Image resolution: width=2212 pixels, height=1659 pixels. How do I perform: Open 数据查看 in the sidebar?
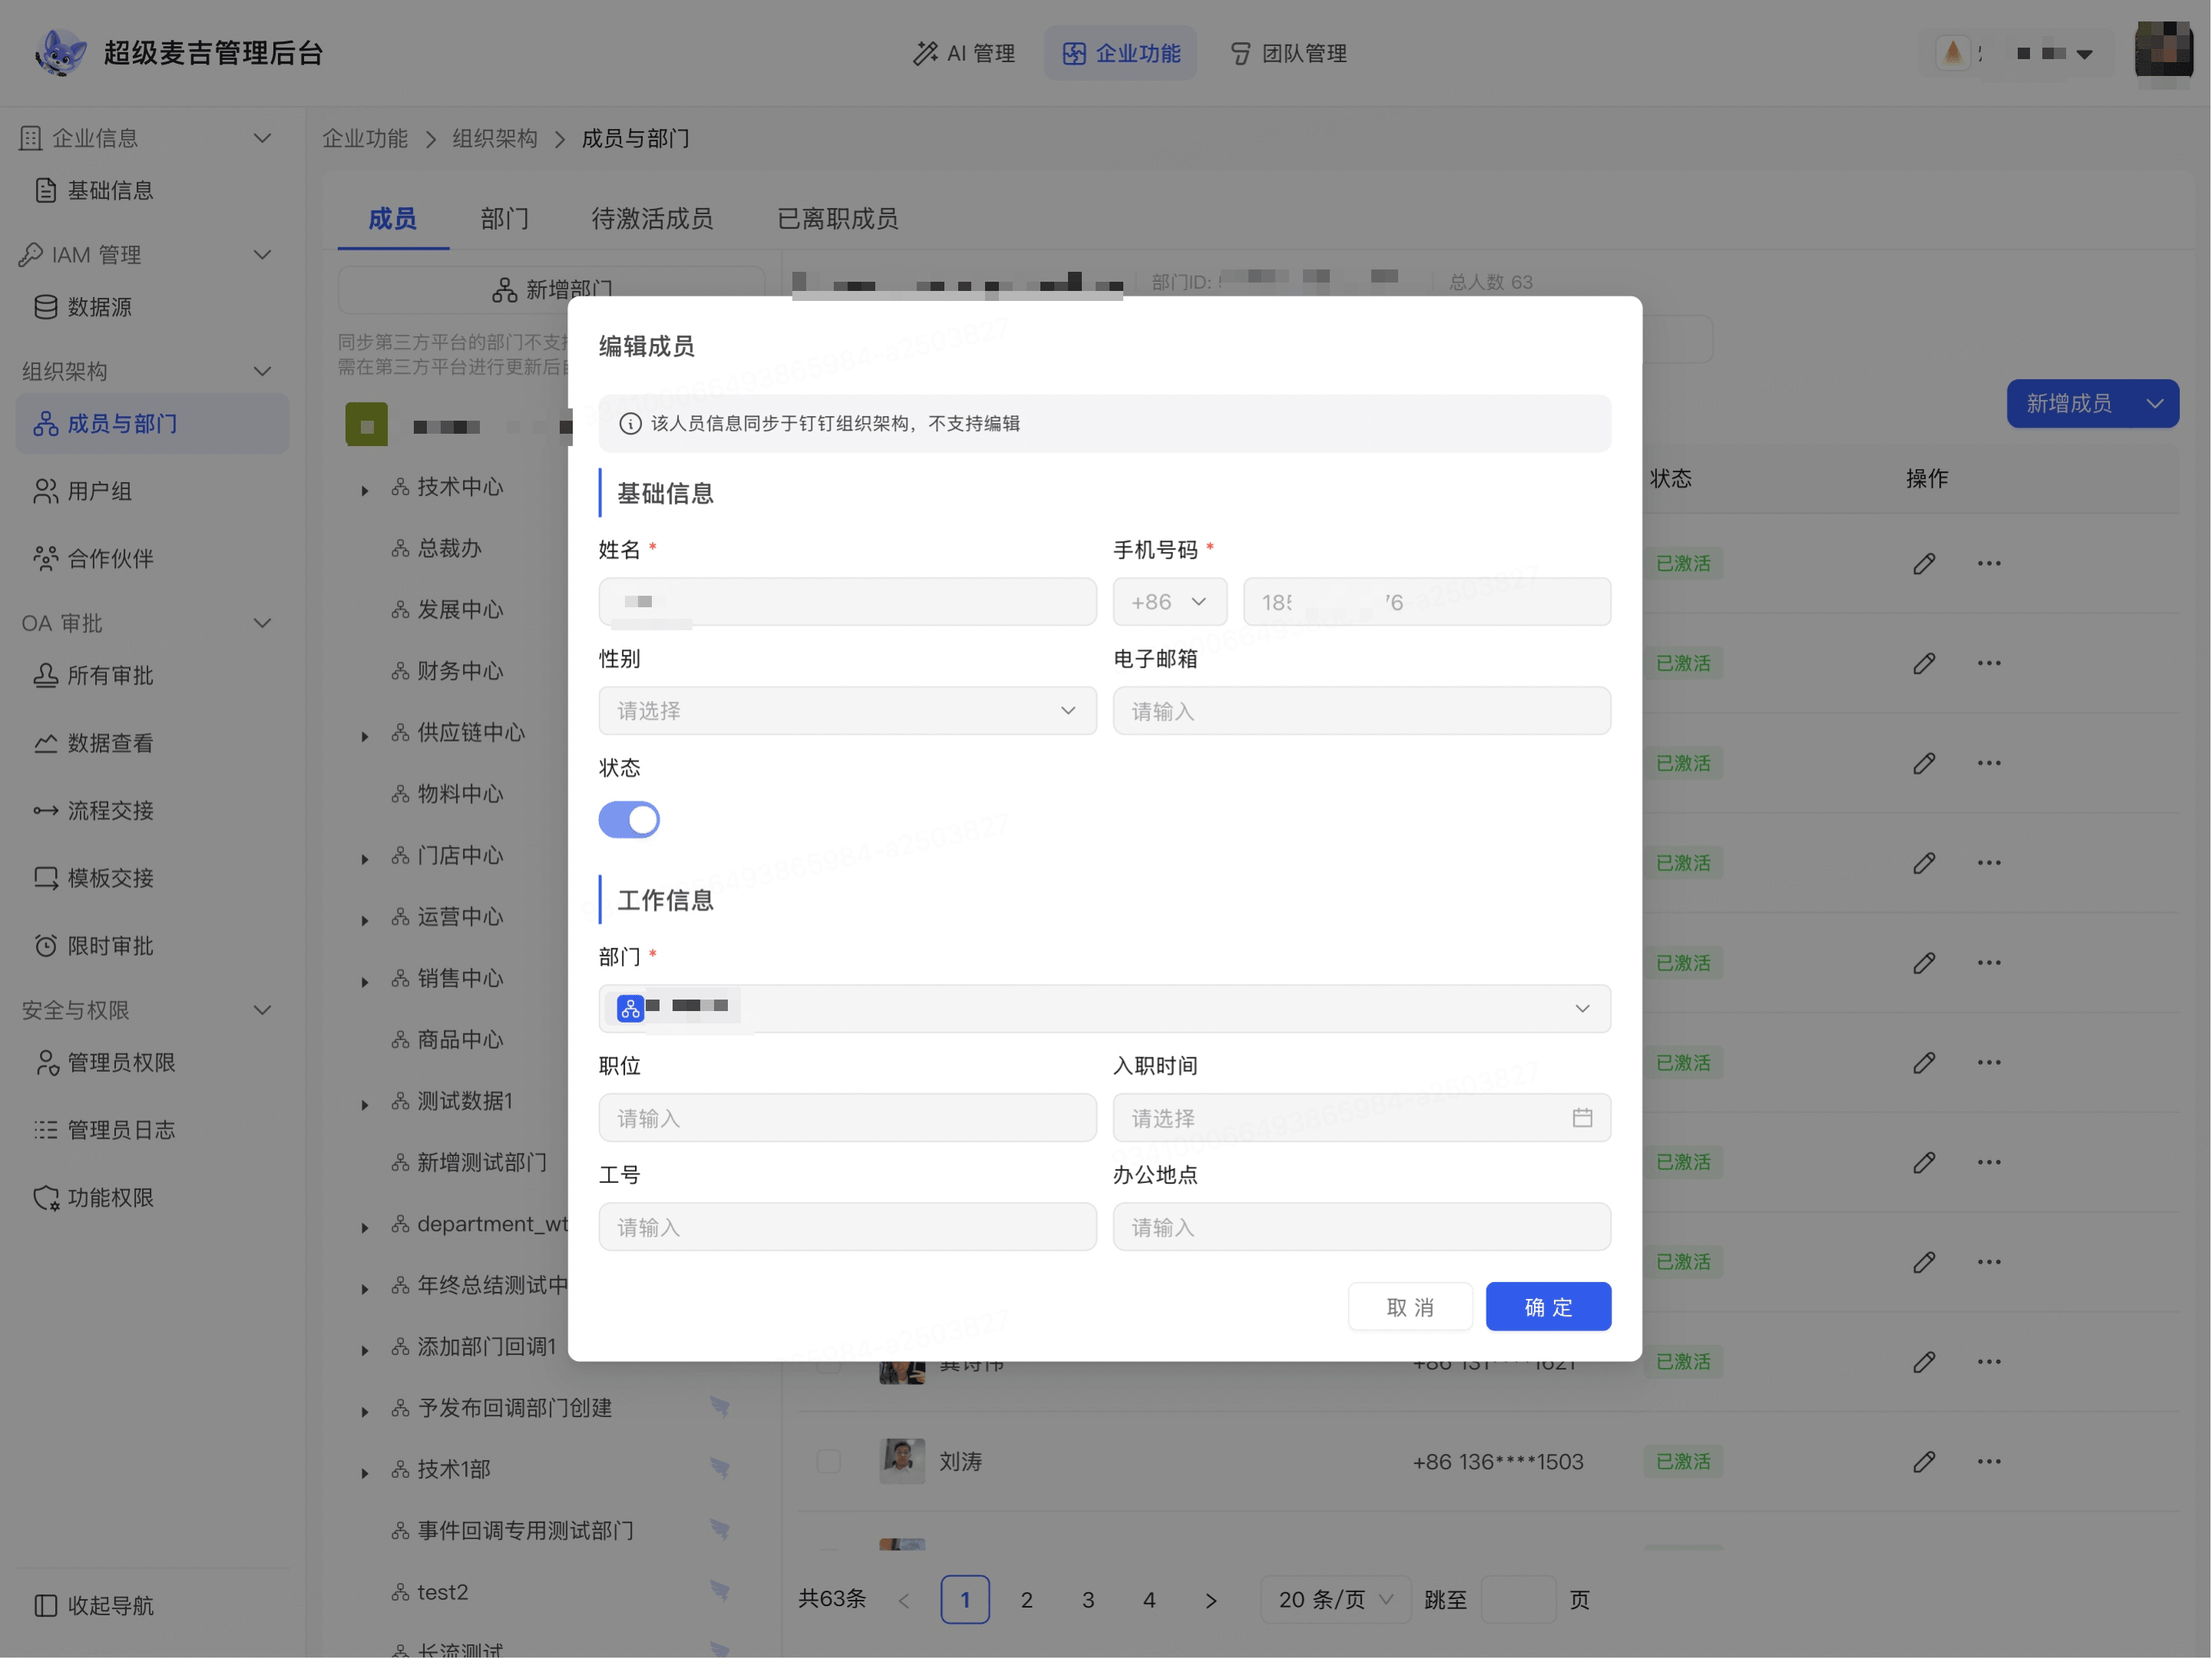coord(152,743)
